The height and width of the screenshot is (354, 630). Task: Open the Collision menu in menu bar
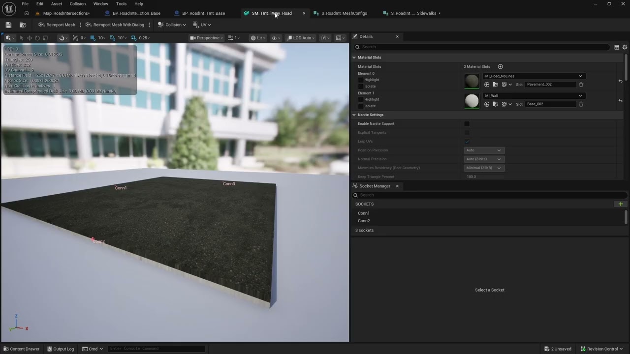click(77, 4)
